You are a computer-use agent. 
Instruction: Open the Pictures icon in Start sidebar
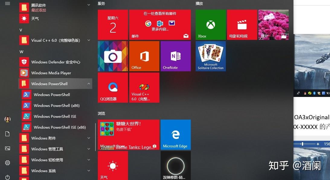(x=8, y=148)
